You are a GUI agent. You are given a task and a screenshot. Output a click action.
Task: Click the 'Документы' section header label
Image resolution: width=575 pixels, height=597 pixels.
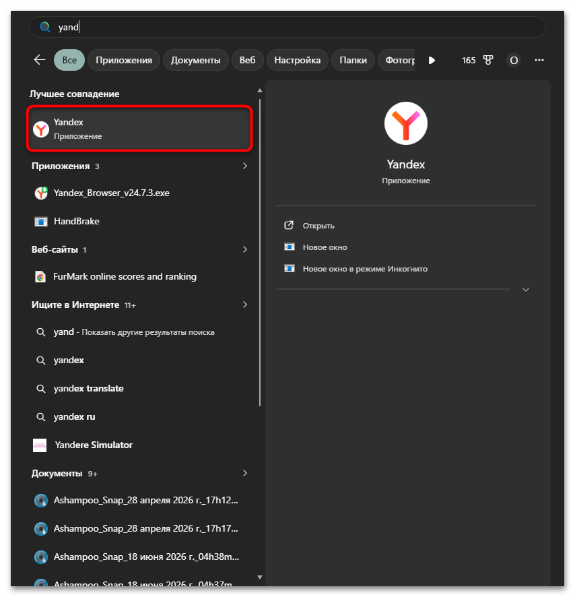click(x=57, y=473)
